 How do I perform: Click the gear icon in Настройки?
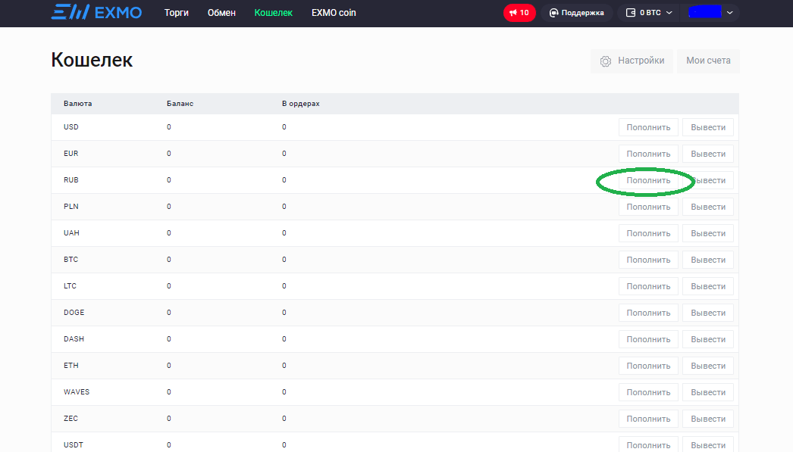coord(605,61)
